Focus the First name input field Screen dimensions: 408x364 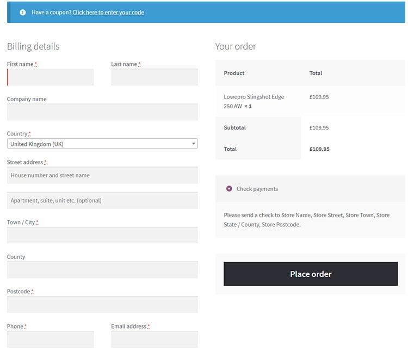coord(51,77)
